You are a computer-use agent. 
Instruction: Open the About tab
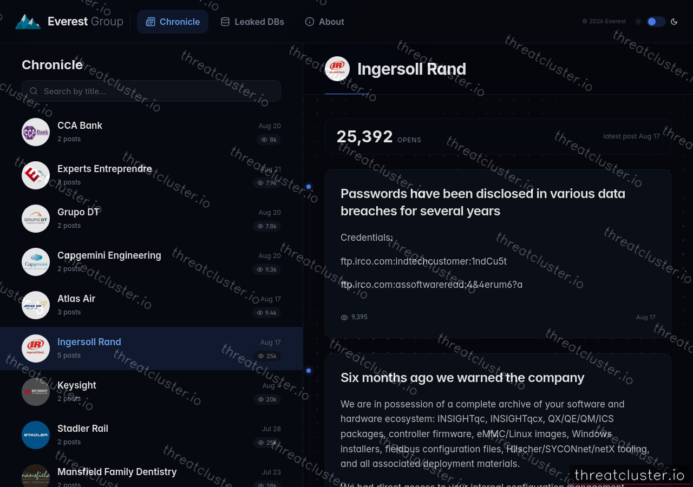(x=325, y=22)
